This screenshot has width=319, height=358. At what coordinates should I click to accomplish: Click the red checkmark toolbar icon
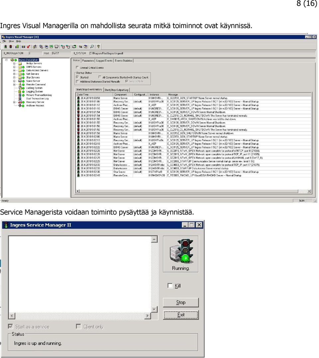28,46
